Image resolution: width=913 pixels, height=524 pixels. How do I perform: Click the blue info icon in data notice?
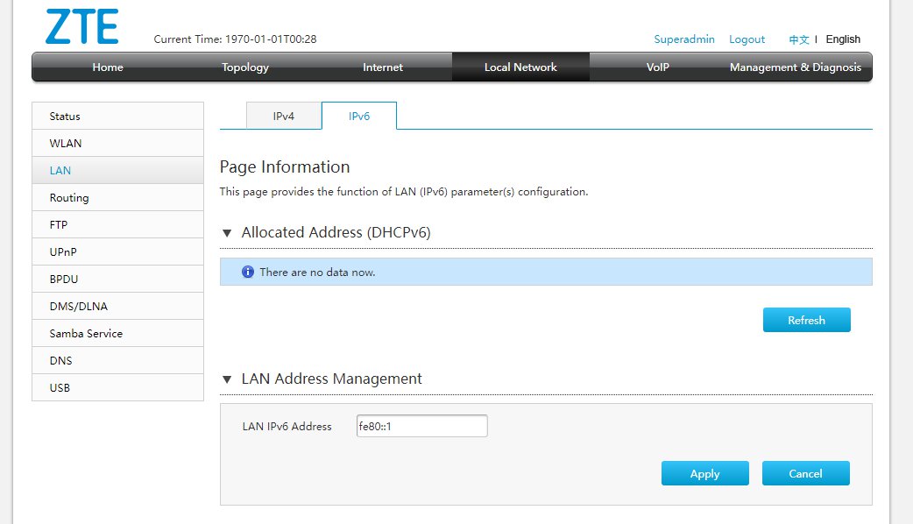pos(247,273)
